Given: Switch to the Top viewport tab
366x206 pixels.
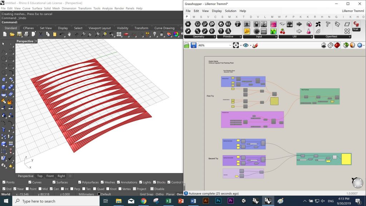Looking at the screenshot, I should (x=40, y=176).
